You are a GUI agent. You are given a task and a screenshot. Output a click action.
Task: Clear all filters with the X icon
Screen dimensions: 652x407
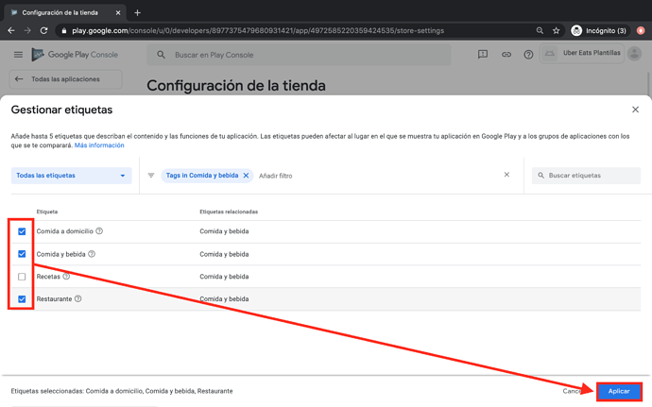[x=506, y=175]
